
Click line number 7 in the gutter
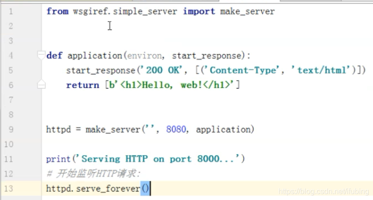click(11, 100)
